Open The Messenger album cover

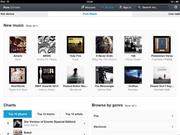tap(104, 75)
